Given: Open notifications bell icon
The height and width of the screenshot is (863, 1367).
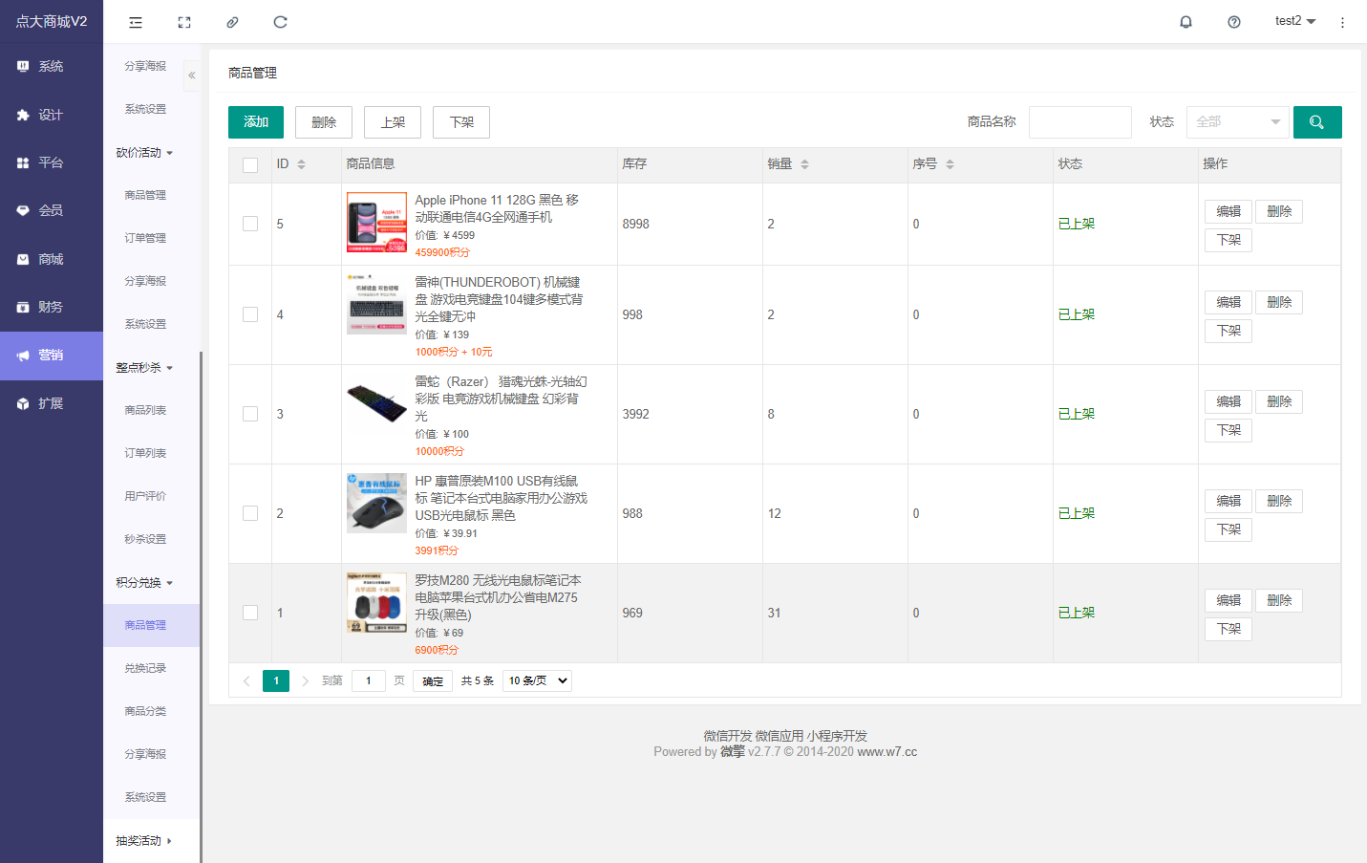Looking at the screenshot, I should pos(1185,22).
